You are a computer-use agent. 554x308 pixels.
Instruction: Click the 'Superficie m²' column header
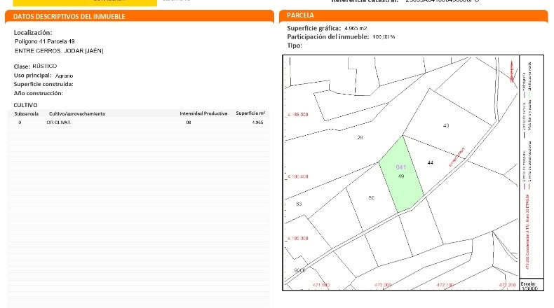pos(250,113)
